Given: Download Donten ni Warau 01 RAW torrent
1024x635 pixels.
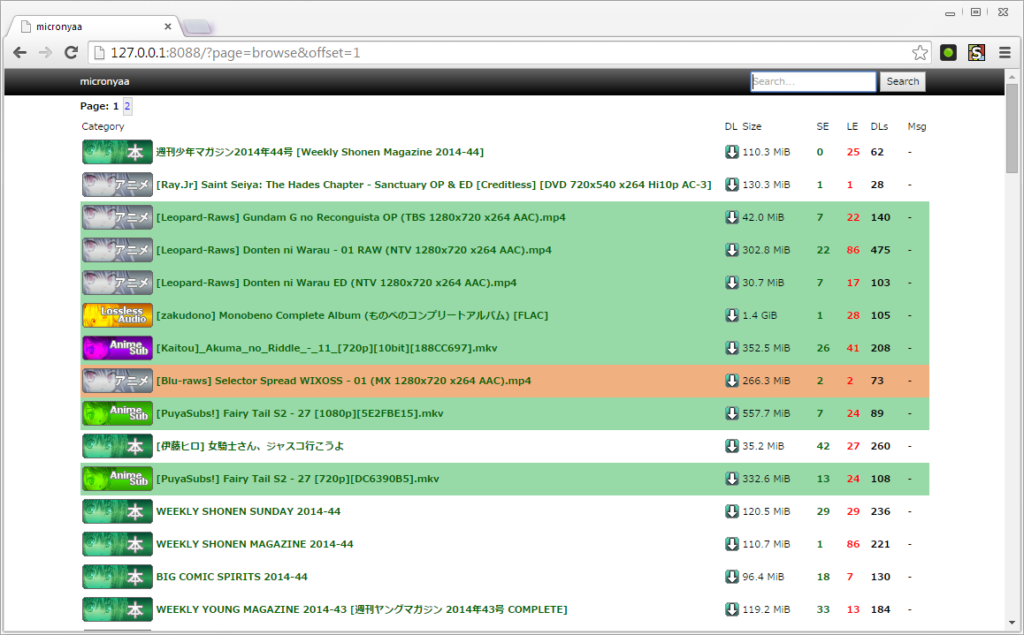Looking at the screenshot, I should (x=731, y=250).
